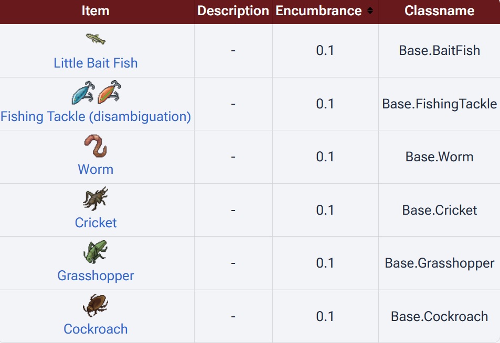
Task: Click the Cricket item icon
Action: tap(95, 199)
